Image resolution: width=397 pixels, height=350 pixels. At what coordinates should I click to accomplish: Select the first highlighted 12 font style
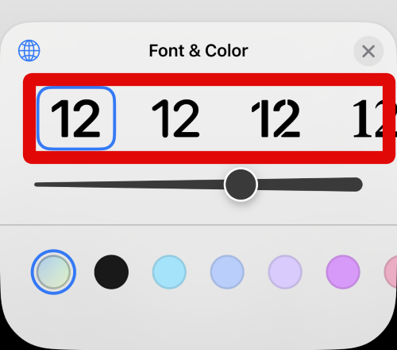(76, 119)
